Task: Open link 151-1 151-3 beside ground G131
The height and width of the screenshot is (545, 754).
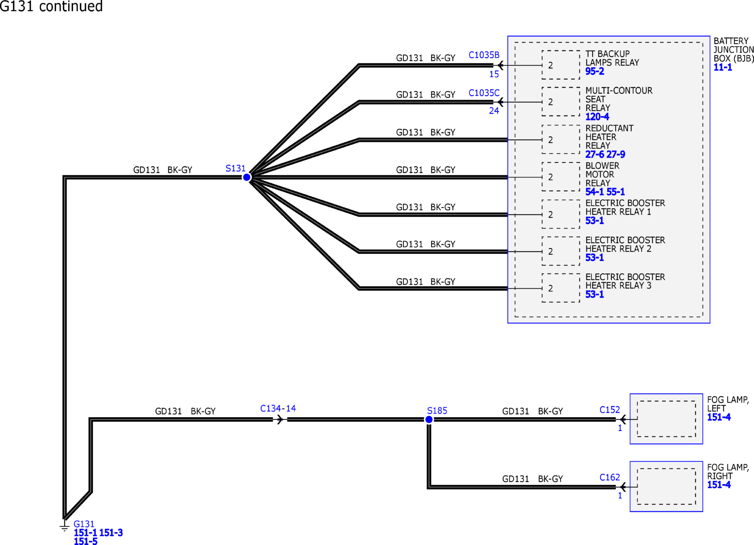Action: coord(98,533)
